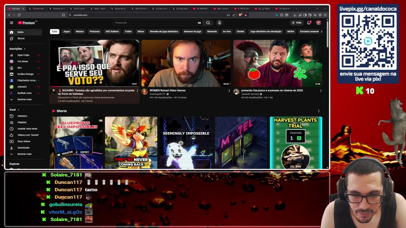Open the Você section arrow
406x228 pixels.
[x=18, y=110]
